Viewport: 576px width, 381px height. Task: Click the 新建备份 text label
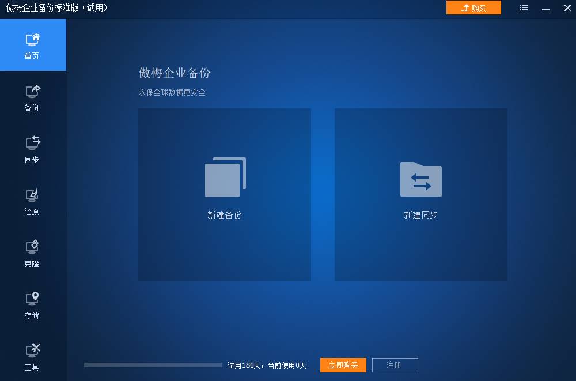tap(225, 215)
